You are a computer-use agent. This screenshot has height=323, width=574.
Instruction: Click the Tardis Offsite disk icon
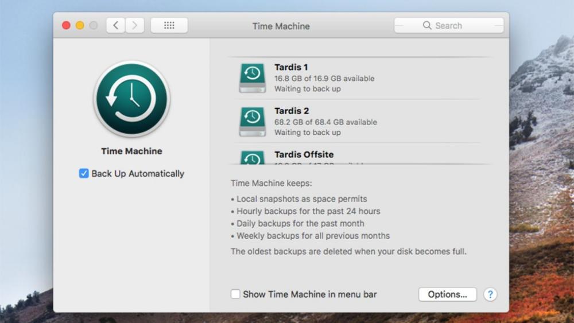click(252, 158)
